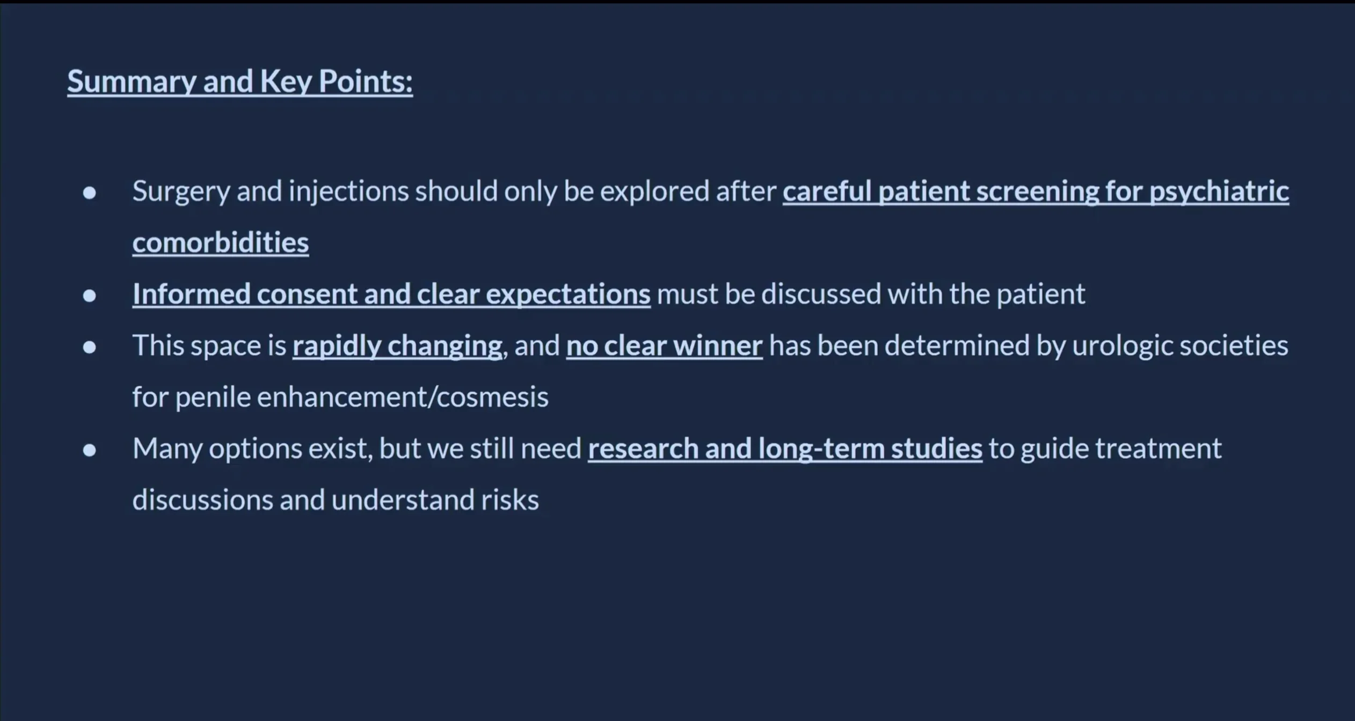Click the bullet before 'This space is'

coord(90,347)
